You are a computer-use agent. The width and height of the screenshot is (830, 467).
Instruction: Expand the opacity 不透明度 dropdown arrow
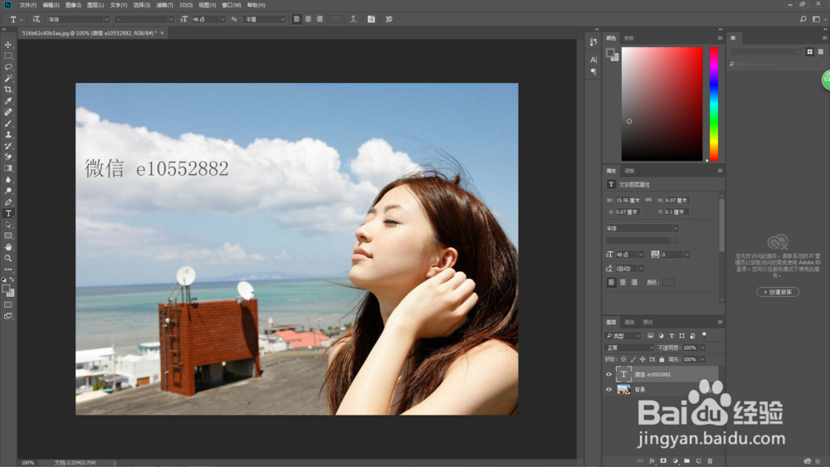tap(702, 348)
